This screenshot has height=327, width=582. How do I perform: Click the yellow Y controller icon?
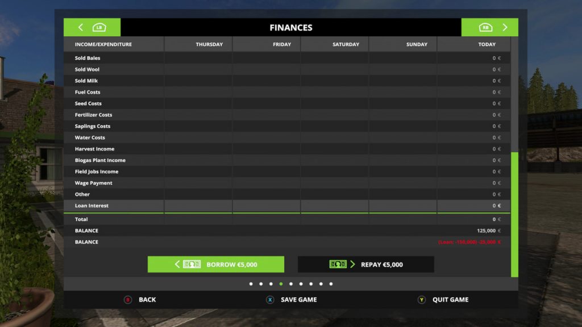422,300
